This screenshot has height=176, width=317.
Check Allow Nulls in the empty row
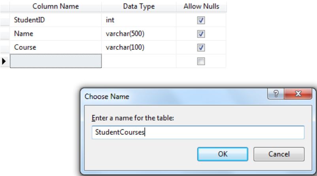tap(201, 61)
